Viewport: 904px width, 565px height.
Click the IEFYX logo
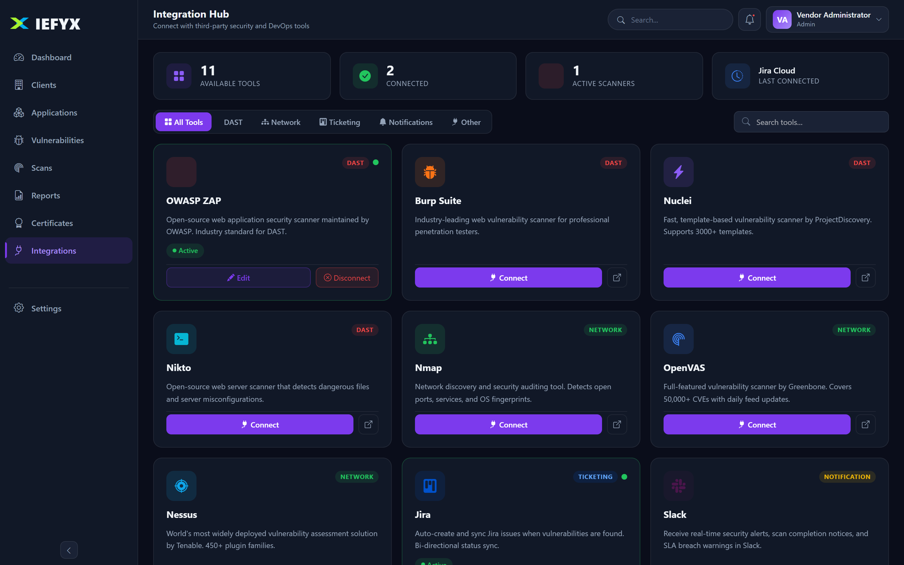click(x=45, y=24)
